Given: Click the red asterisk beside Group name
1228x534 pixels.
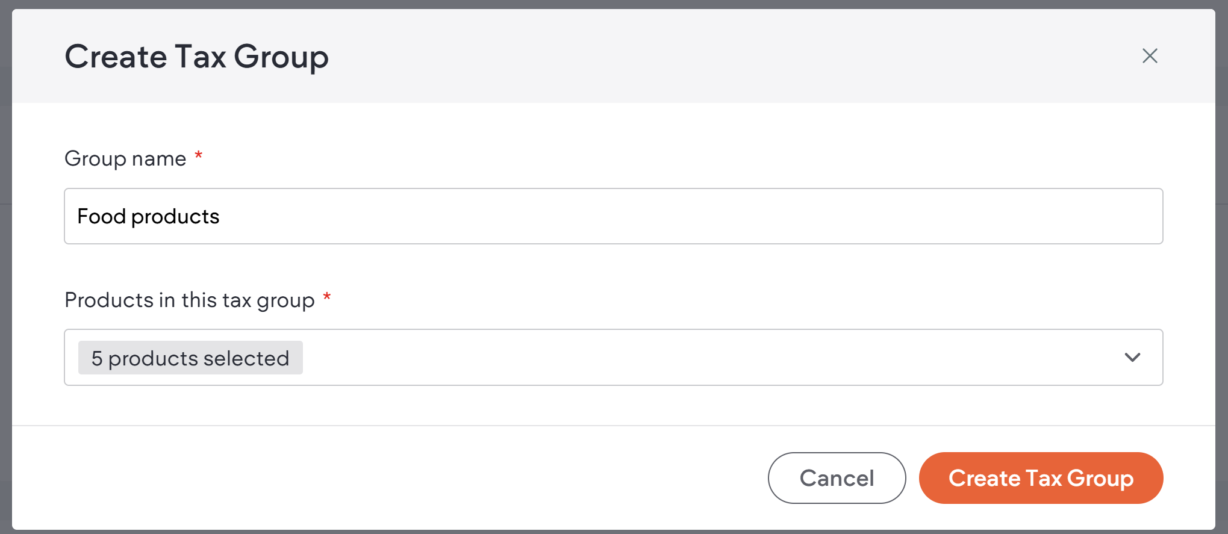Looking at the screenshot, I should 198,156.
